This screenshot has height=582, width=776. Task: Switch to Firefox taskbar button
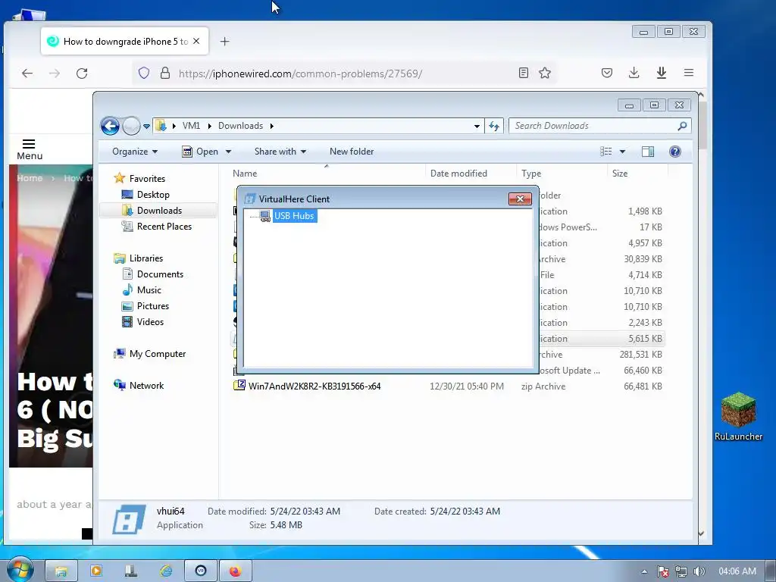tap(236, 571)
